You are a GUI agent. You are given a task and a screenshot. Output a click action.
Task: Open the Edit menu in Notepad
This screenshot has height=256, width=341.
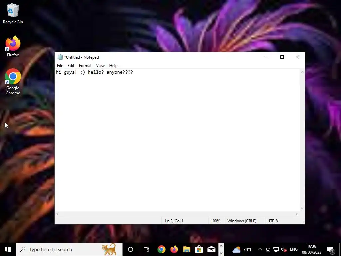coord(71,66)
